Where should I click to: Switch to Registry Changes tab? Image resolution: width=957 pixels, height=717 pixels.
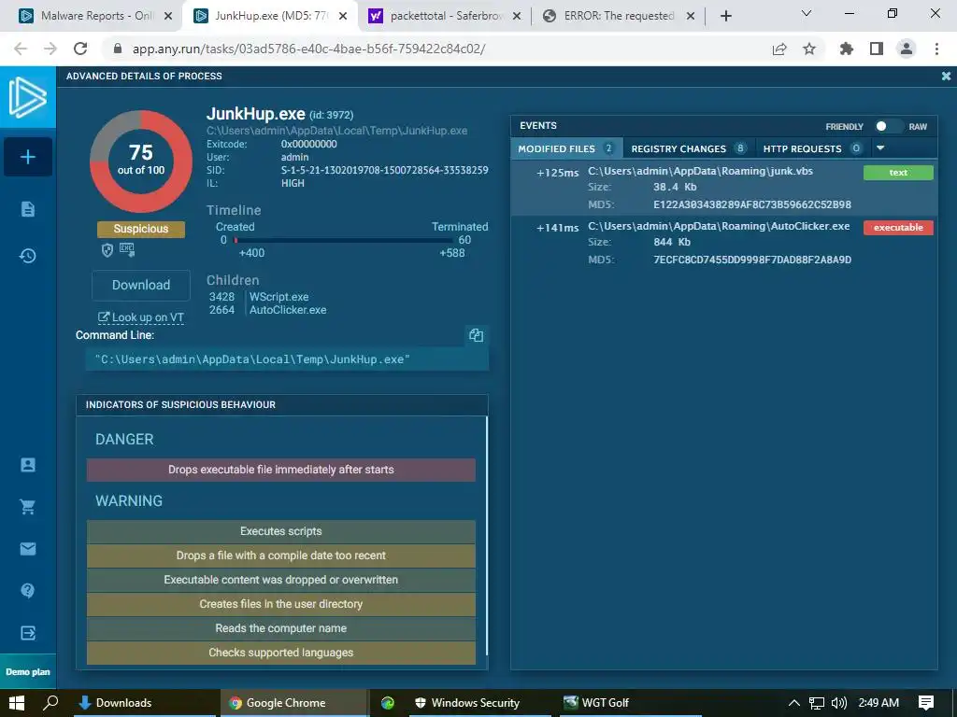tap(689, 148)
